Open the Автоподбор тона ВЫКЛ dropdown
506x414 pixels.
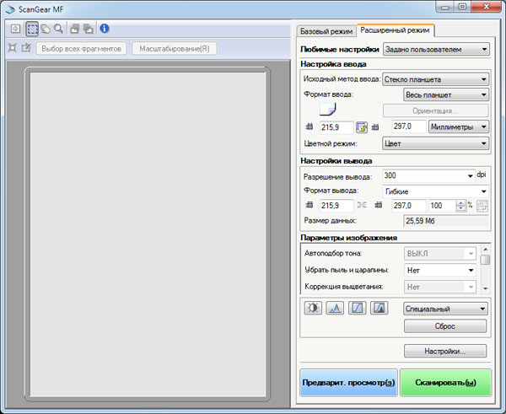440,254
